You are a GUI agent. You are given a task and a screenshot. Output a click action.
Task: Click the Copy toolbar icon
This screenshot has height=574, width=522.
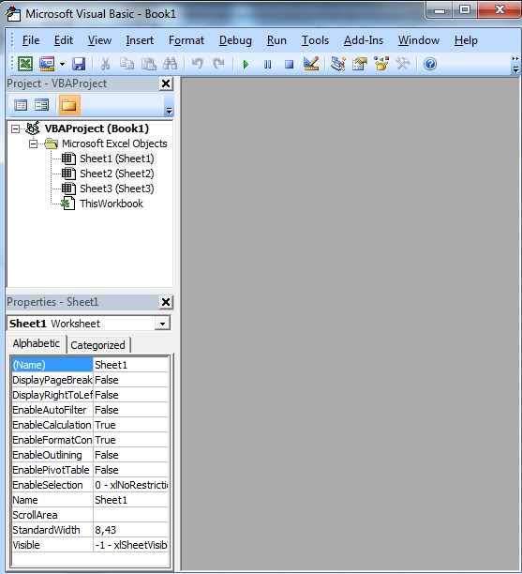[x=127, y=64]
